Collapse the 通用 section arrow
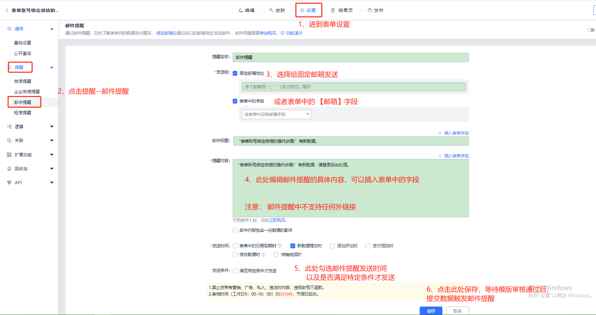Screen dimensions: 596x315 pos(52,29)
